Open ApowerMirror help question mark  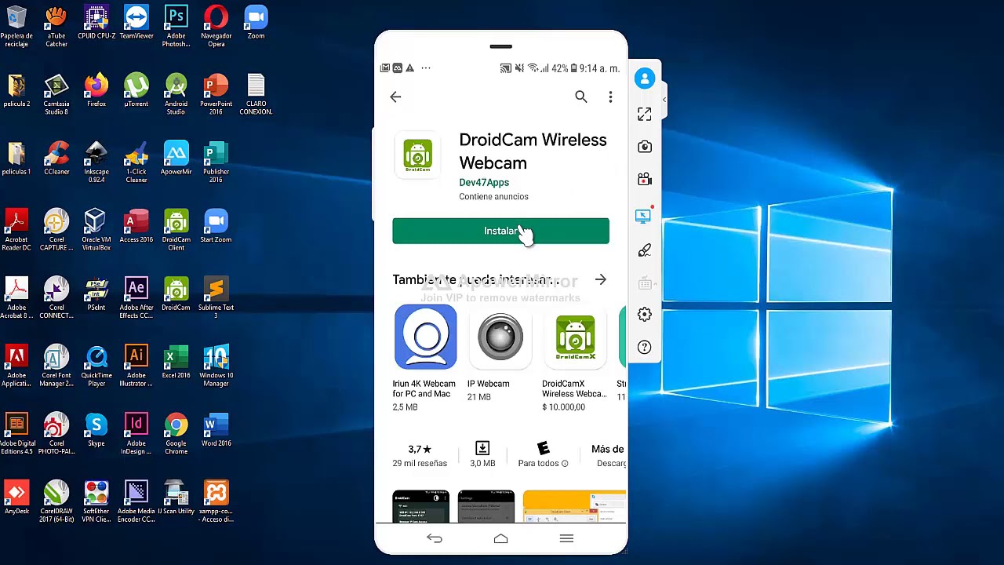pos(645,347)
